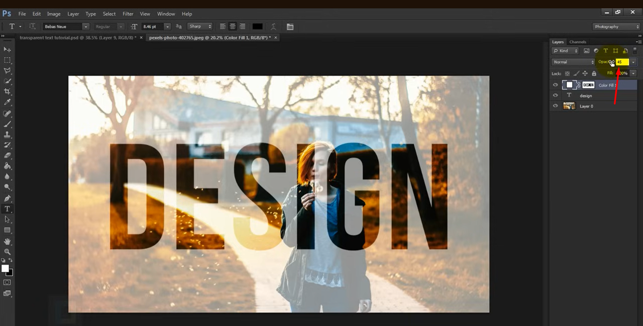Open the Opacity slider dropdown arrow

633,62
